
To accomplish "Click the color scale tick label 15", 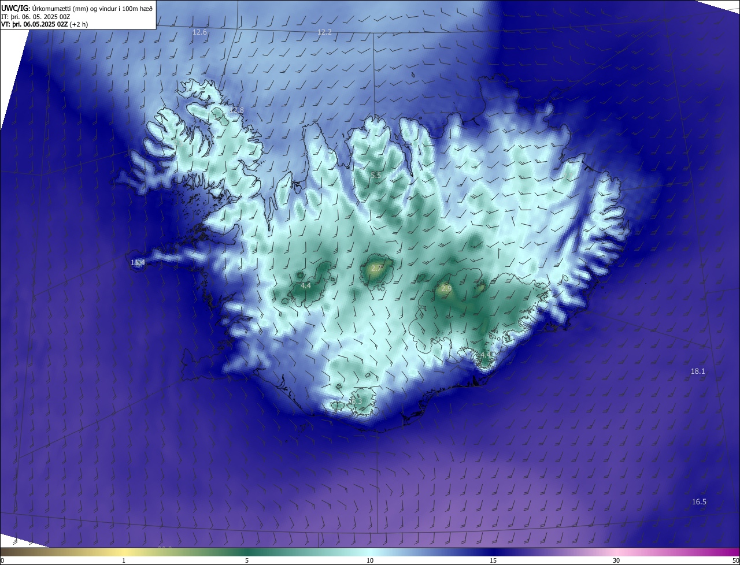I will click(493, 561).
